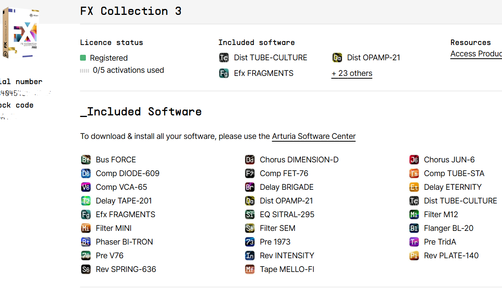Open the Arturia Software Center link
502x288 pixels.
(314, 136)
